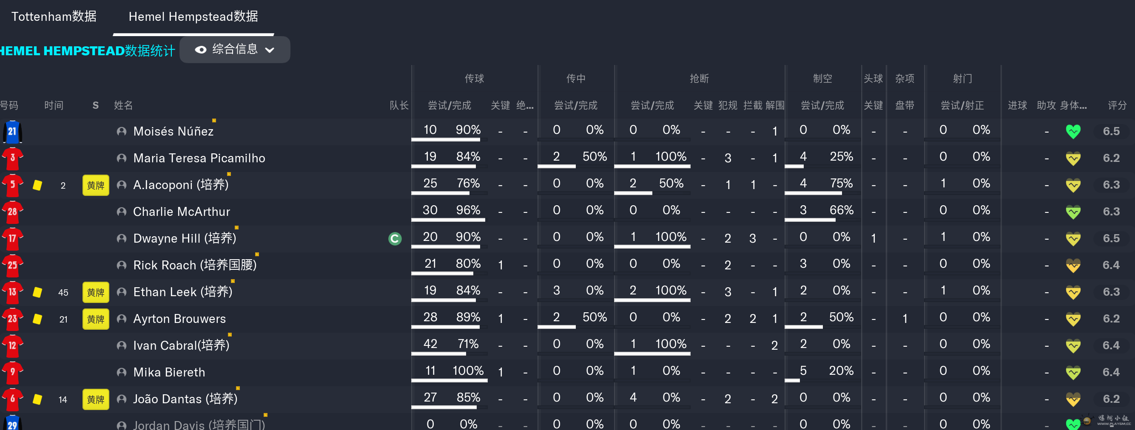Click the 6.5 rating for Dwayne Hill
The height and width of the screenshot is (430, 1135).
(1111, 238)
